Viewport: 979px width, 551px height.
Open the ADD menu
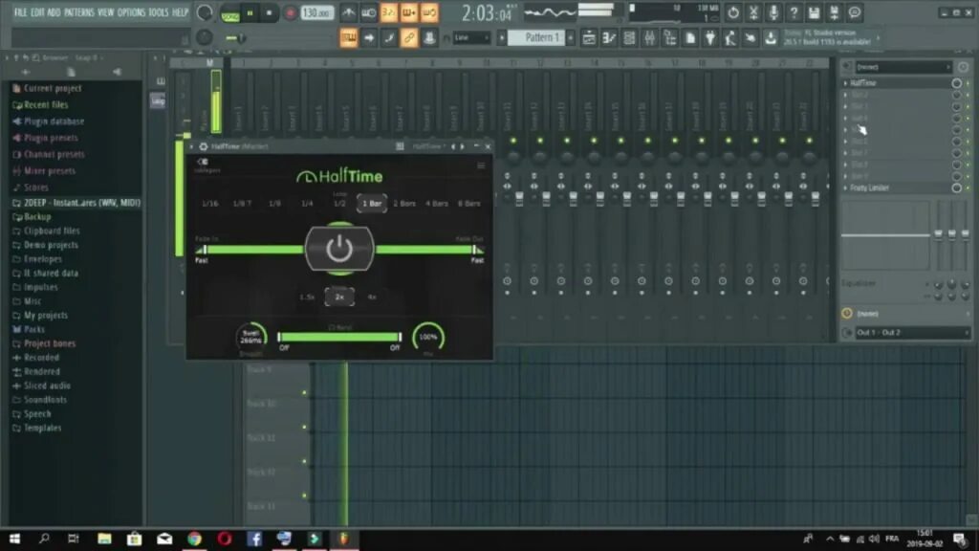[54, 12]
